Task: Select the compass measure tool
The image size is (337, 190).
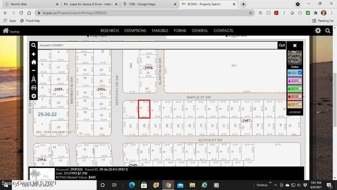Action: click(33, 79)
